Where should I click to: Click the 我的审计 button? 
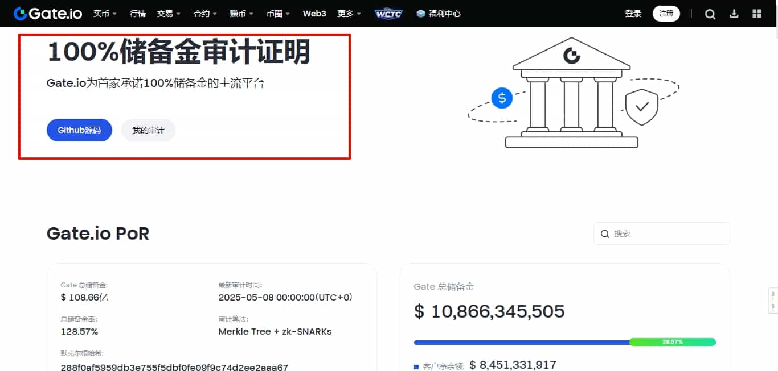point(148,130)
